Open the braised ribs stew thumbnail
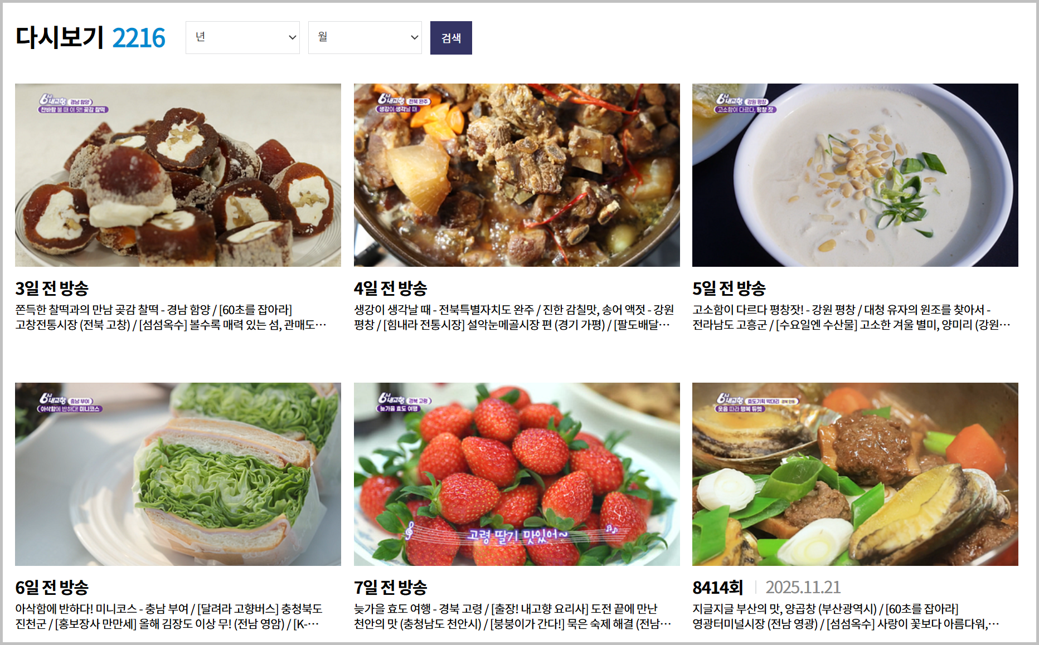 click(517, 175)
